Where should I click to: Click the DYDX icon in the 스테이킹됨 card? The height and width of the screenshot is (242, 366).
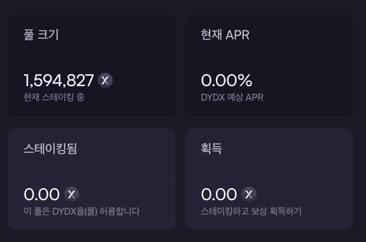pyautogui.click(x=72, y=194)
